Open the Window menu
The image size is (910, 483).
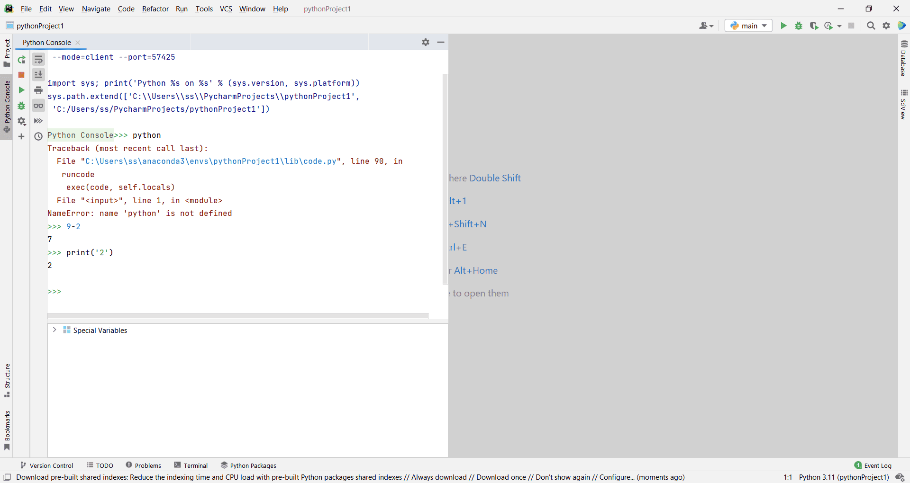click(x=252, y=9)
